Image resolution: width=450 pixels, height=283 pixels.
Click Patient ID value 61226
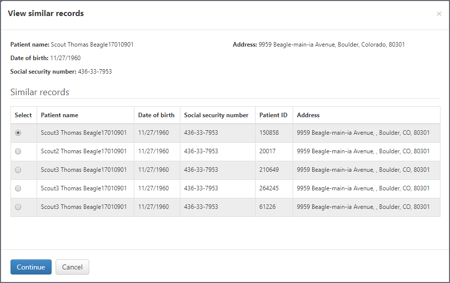tap(267, 206)
